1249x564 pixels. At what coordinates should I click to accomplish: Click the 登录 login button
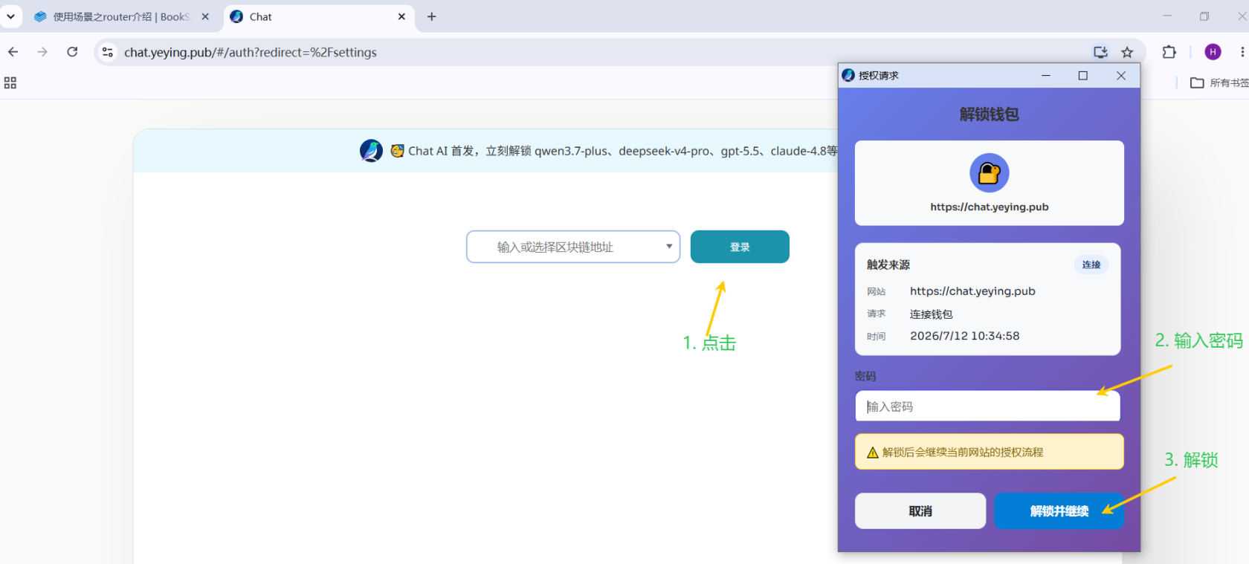point(740,247)
